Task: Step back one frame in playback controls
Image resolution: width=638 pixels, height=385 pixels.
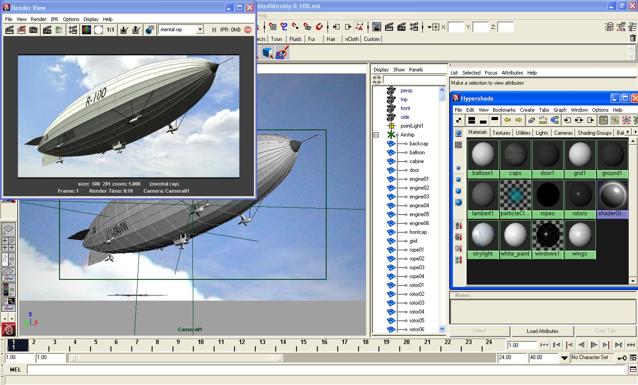Action: 557,345
